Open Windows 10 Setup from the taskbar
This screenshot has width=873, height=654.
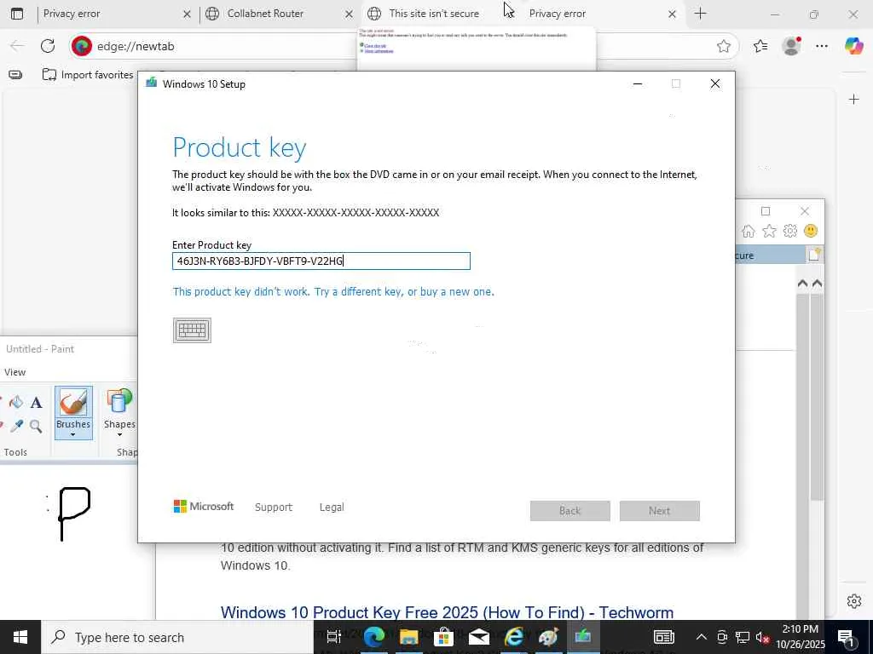(x=583, y=637)
